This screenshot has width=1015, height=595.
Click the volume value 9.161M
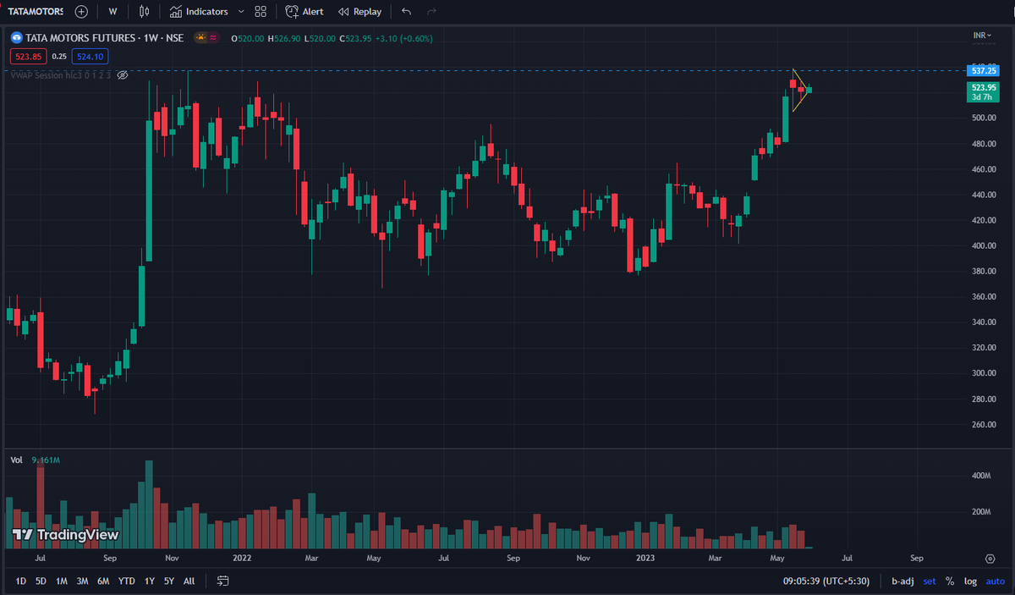click(47, 460)
